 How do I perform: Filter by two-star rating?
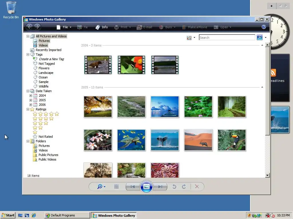coord(38,127)
